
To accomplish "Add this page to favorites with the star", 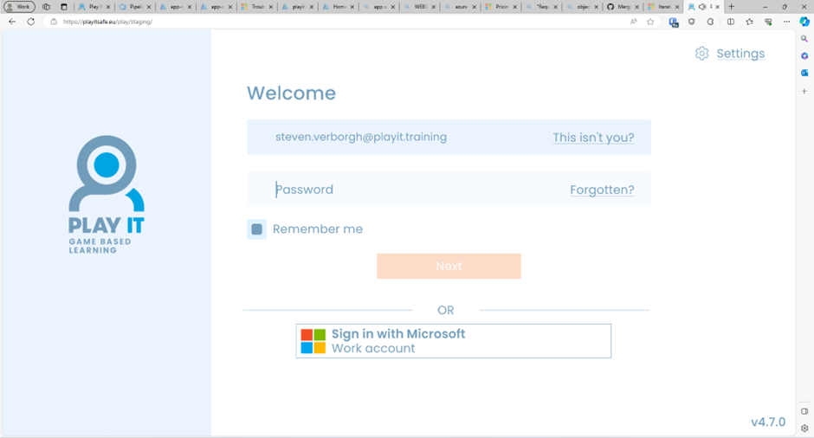I will (650, 22).
